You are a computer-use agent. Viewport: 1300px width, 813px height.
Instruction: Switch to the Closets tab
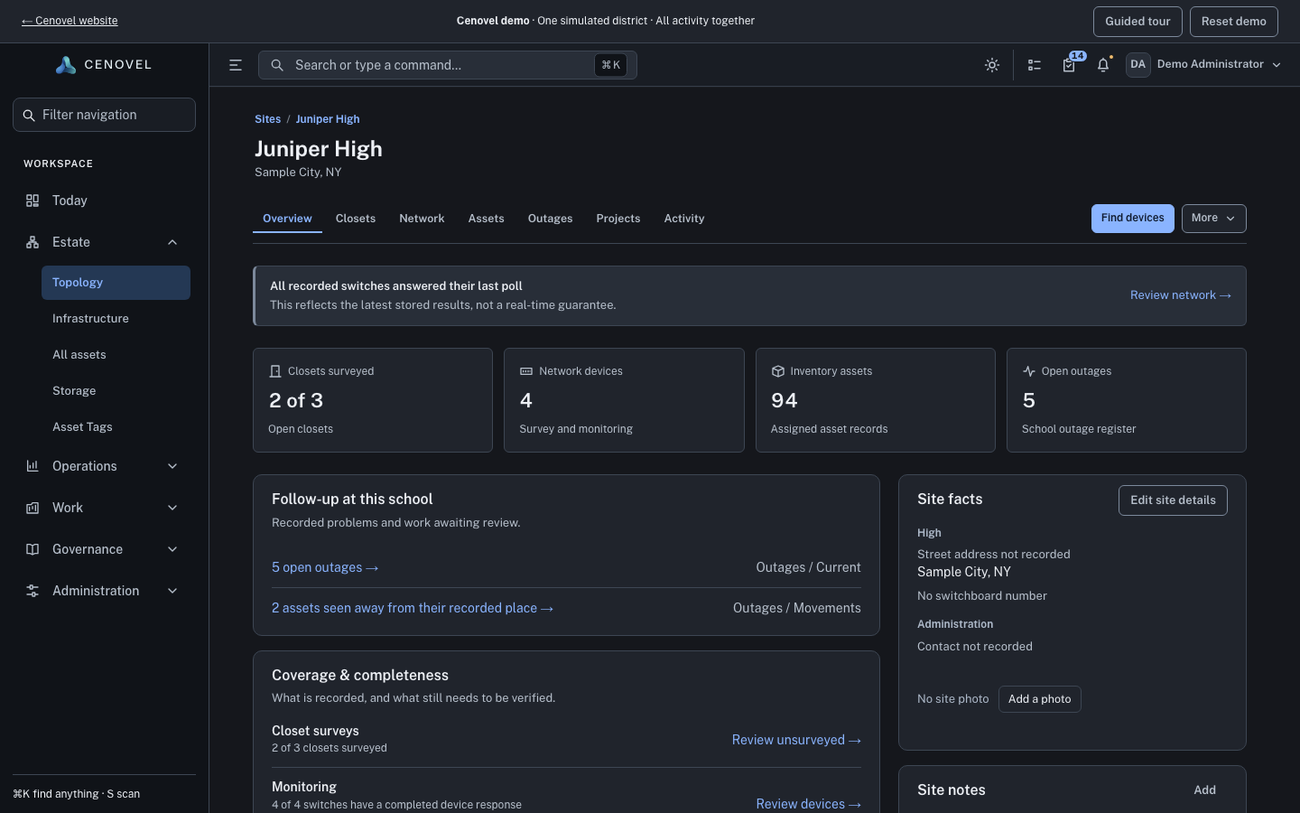(x=356, y=219)
